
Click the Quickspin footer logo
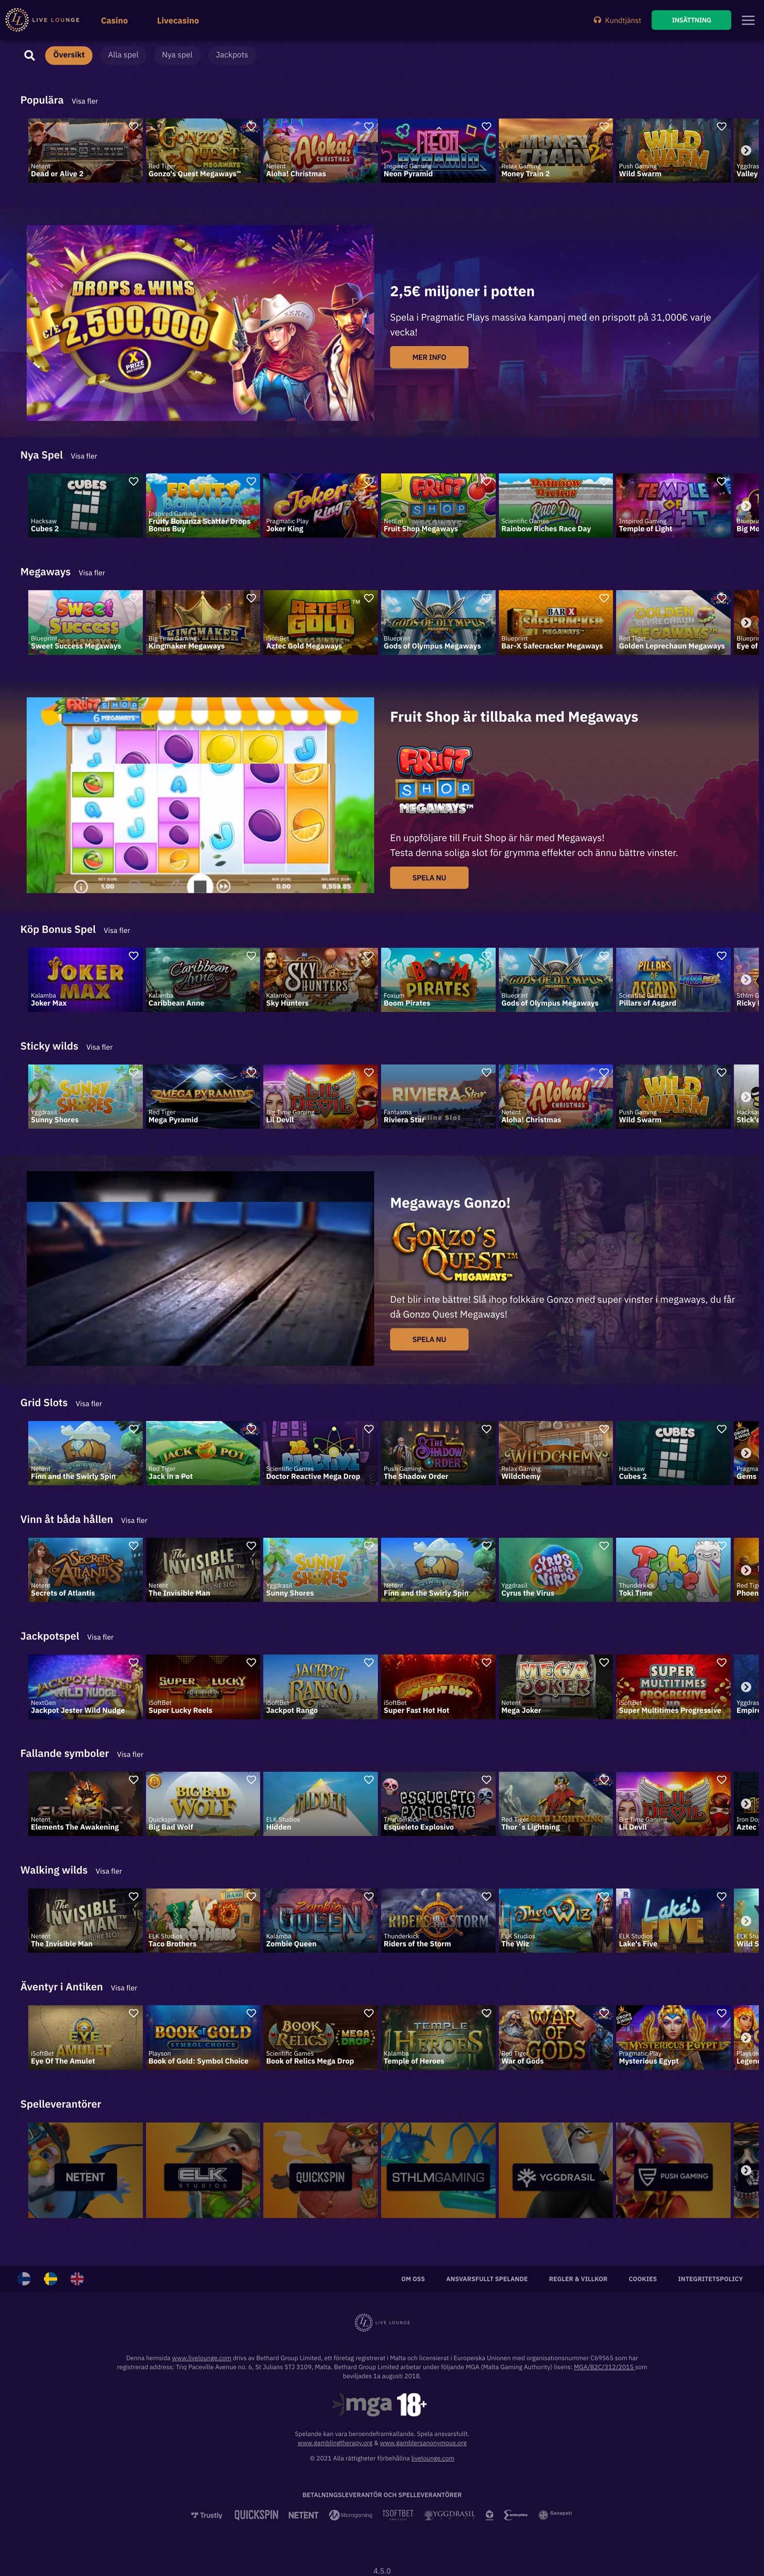pos(256,2515)
